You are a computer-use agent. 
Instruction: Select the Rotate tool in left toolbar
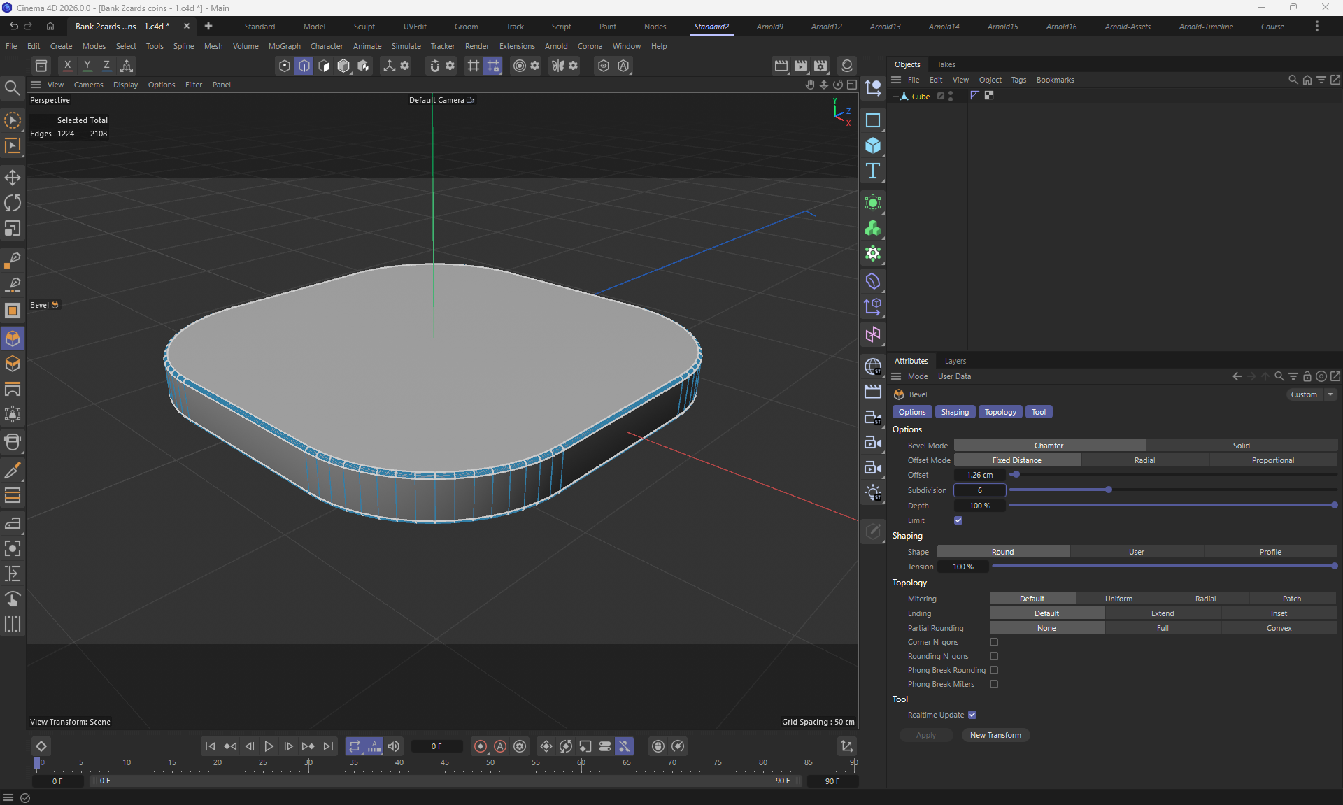[x=13, y=203]
